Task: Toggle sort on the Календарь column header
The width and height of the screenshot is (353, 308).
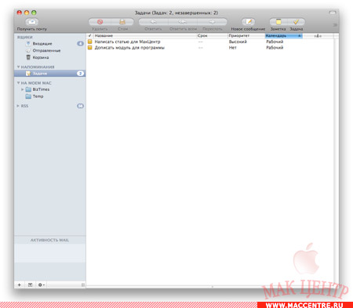Action: (284, 35)
